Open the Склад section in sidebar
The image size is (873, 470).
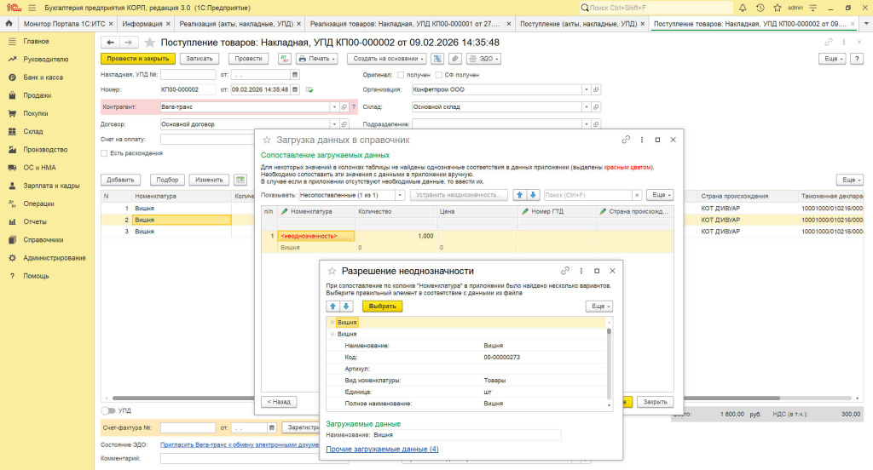click(33, 131)
